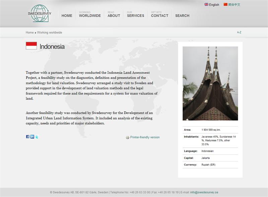Click the UK flag icon
The height and width of the screenshot is (197, 268).
tap(206, 5)
